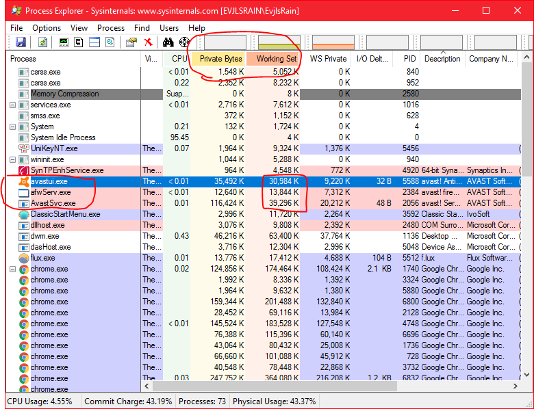Viewport: 534px width, 409px height.
Task: Click the Refresh Now toolbar icon
Action: coord(42,42)
